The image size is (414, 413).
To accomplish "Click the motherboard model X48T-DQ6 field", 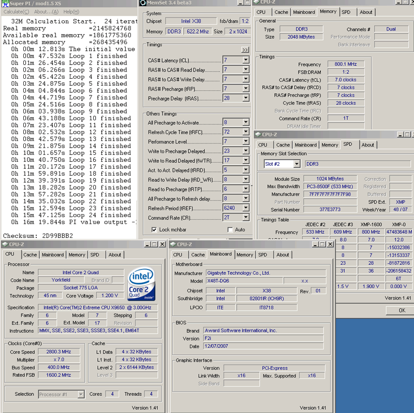I will point(244,281).
